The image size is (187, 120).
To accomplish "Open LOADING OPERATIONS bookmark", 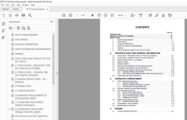I will point(27,44).
